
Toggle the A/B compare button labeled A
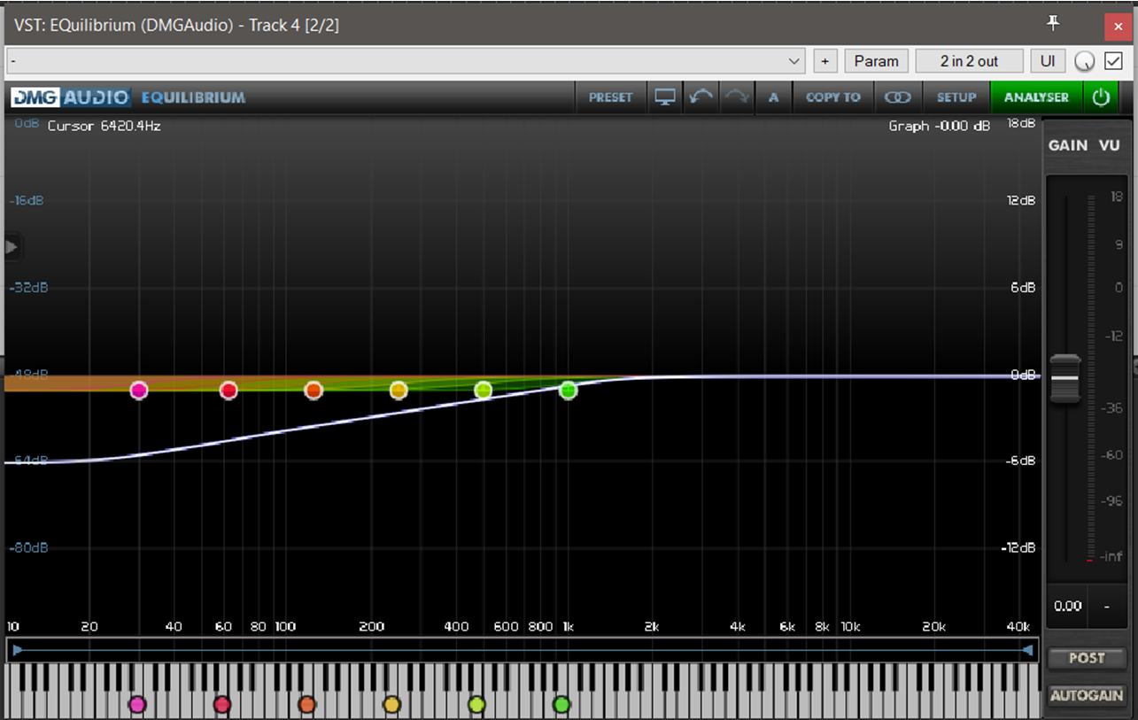773,97
